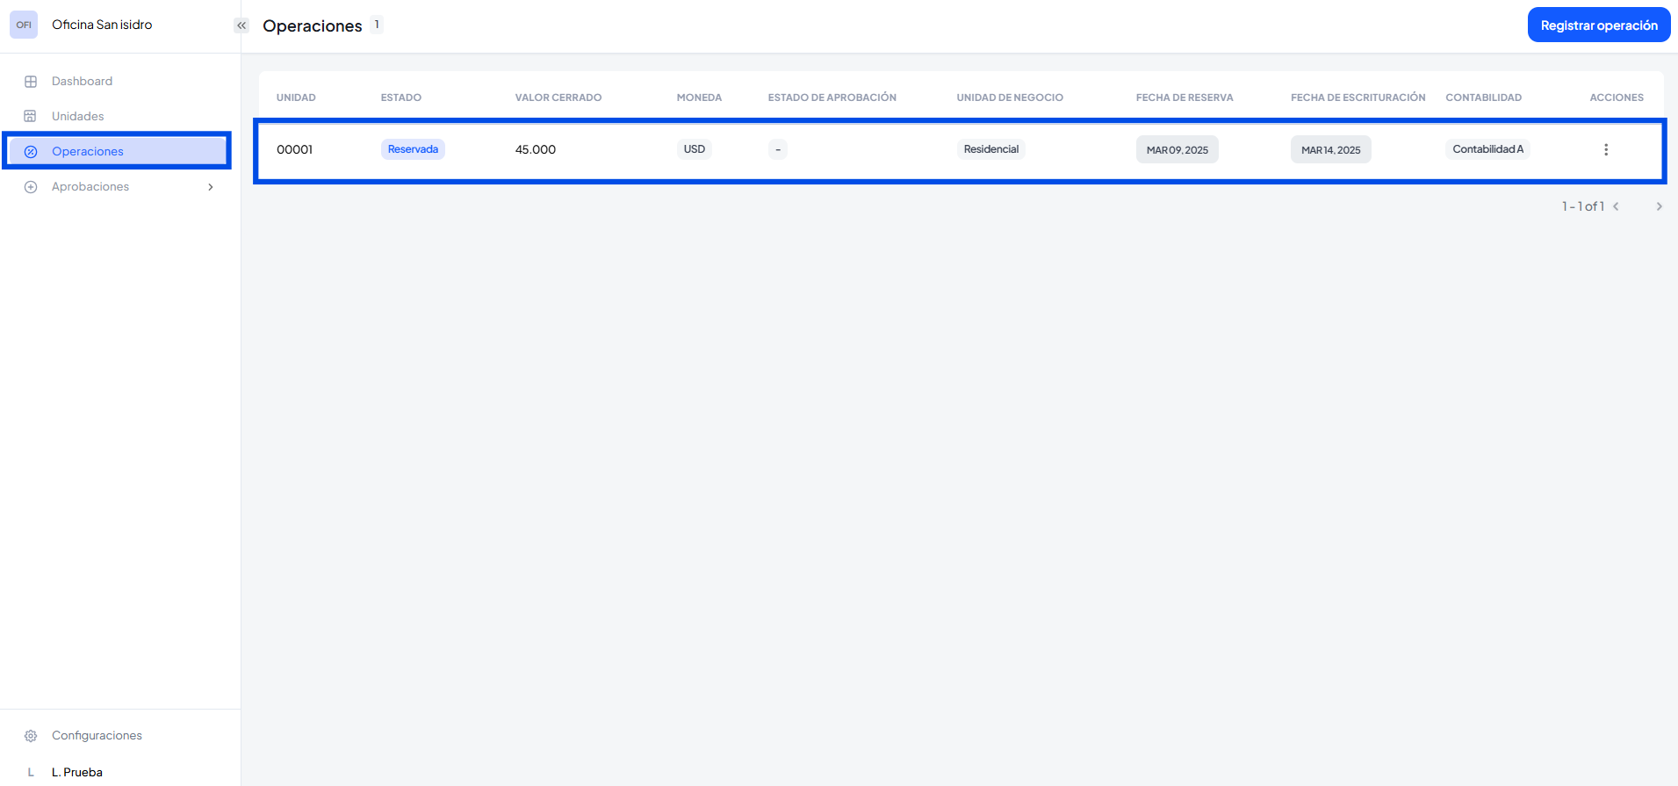Click the Reservada status badge
1678x786 pixels.
(x=413, y=149)
